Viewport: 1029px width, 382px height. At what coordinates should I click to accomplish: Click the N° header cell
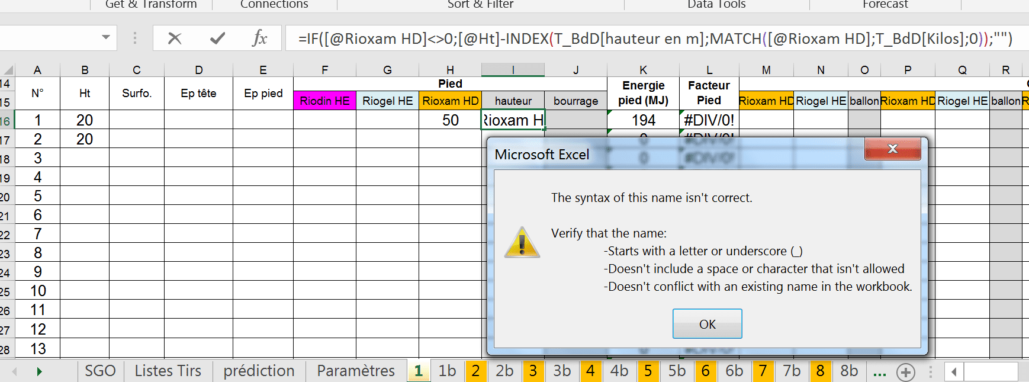click(x=37, y=93)
